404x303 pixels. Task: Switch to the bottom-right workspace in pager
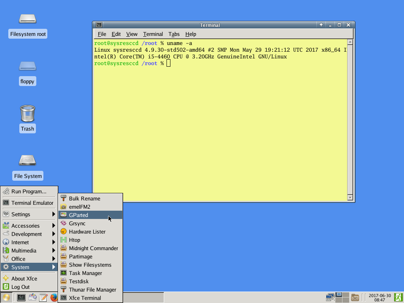click(346, 300)
